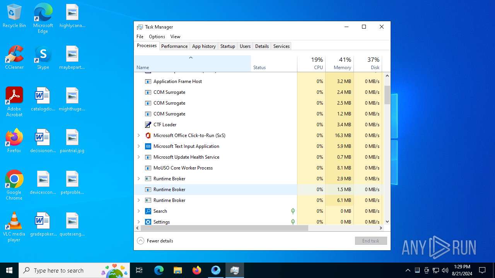495x278 pixels.
Task: Open File Explorer from the taskbar
Action: (x=178, y=270)
